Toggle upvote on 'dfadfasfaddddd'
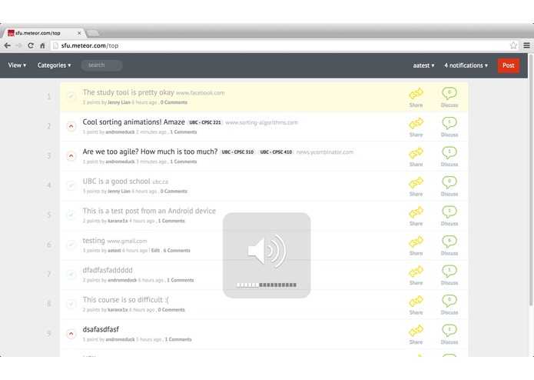 (71, 275)
